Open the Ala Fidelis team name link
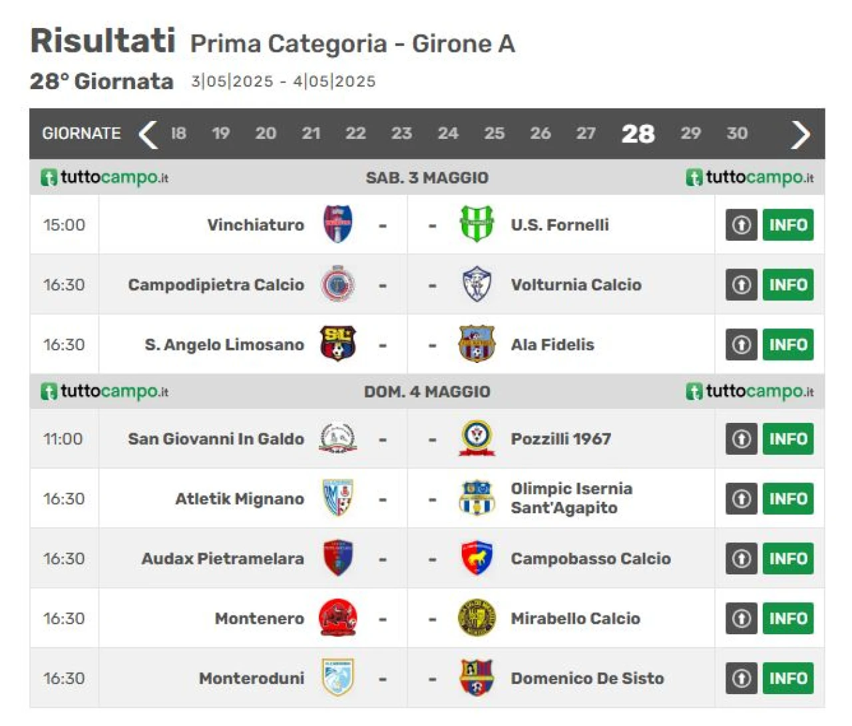 [x=552, y=344]
